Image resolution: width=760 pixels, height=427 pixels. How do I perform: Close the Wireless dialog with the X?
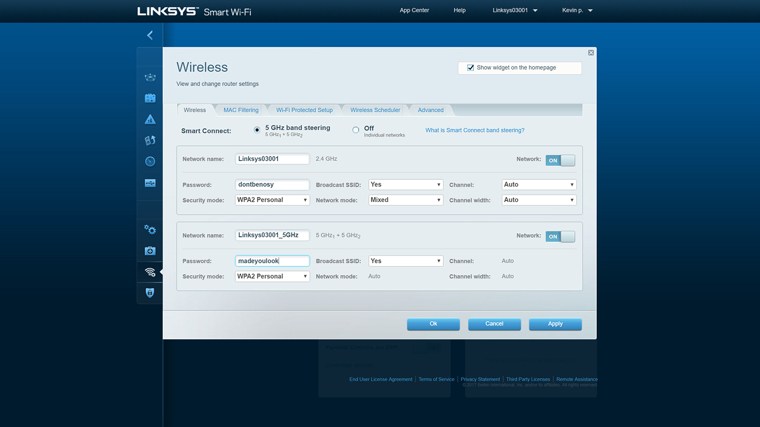(x=591, y=53)
